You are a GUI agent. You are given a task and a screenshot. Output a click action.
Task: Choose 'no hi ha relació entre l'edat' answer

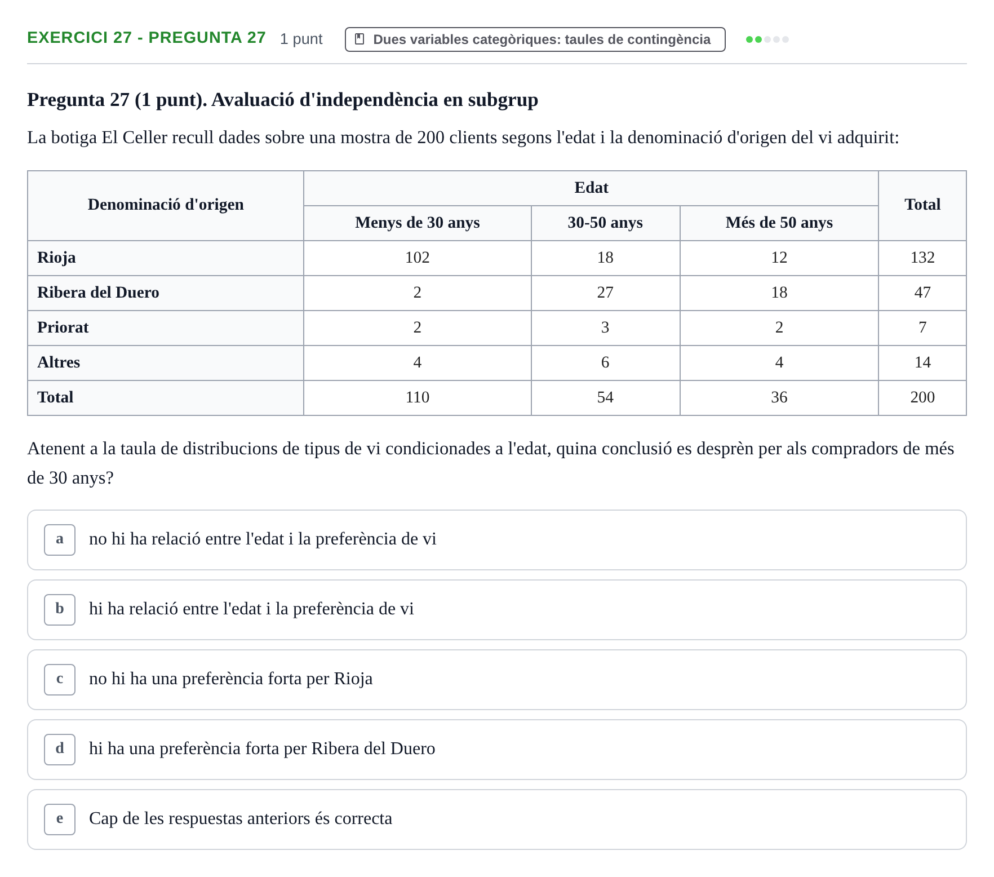click(496, 539)
